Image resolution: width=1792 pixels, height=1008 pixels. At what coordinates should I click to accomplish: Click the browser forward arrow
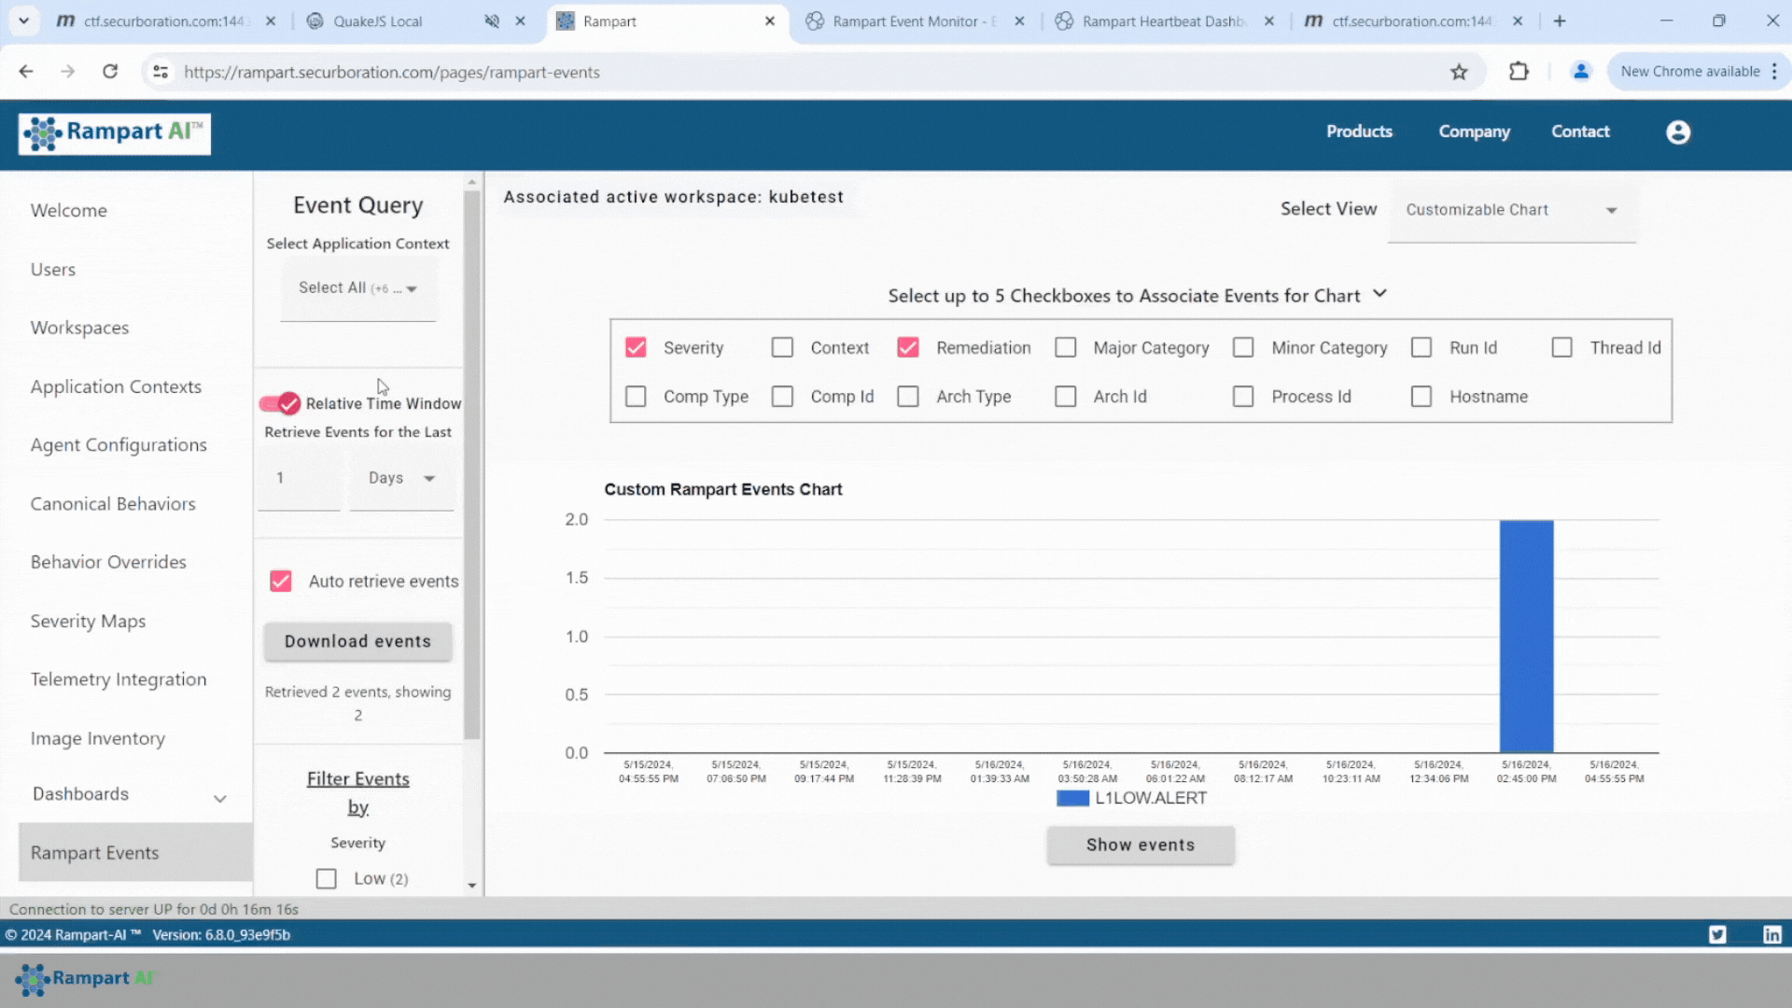(67, 72)
